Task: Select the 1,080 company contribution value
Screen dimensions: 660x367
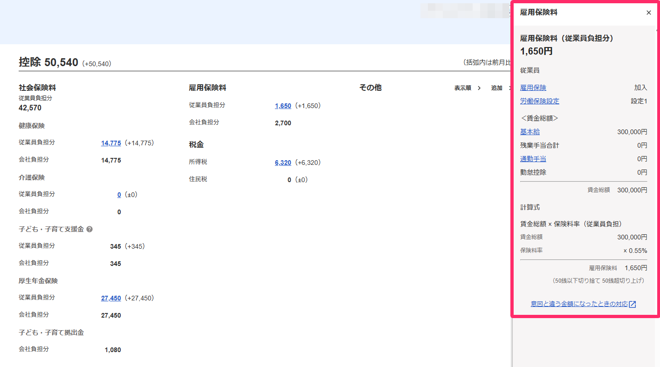Action: (x=113, y=350)
